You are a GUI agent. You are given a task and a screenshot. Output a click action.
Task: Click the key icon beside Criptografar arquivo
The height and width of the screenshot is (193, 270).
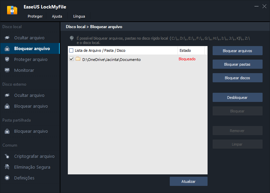(x=7, y=156)
